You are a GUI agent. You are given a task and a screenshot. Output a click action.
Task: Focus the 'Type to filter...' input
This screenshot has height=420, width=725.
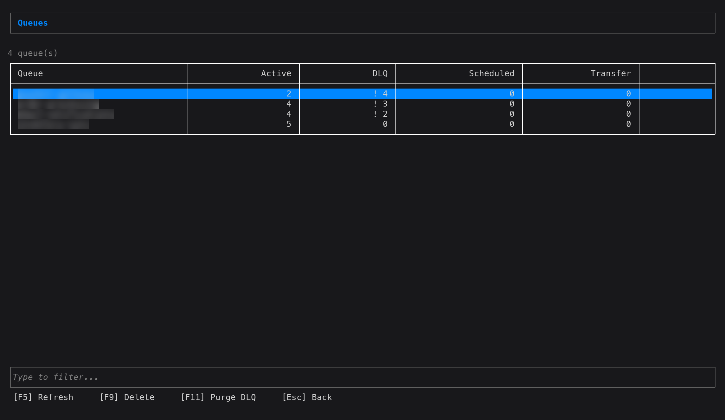pos(362,377)
